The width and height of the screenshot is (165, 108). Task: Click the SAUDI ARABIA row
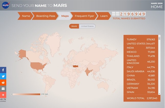pyautogui.click(x=141, y=71)
